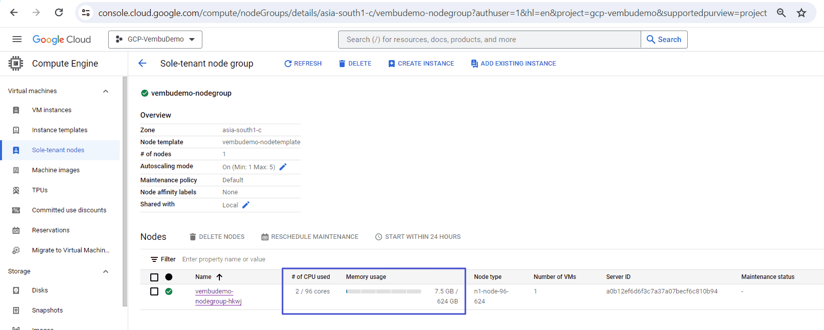Click the browser address bar URL

[432, 13]
